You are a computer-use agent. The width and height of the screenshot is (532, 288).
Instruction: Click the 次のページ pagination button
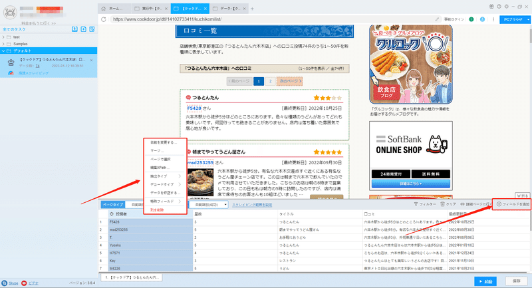tap(289, 81)
